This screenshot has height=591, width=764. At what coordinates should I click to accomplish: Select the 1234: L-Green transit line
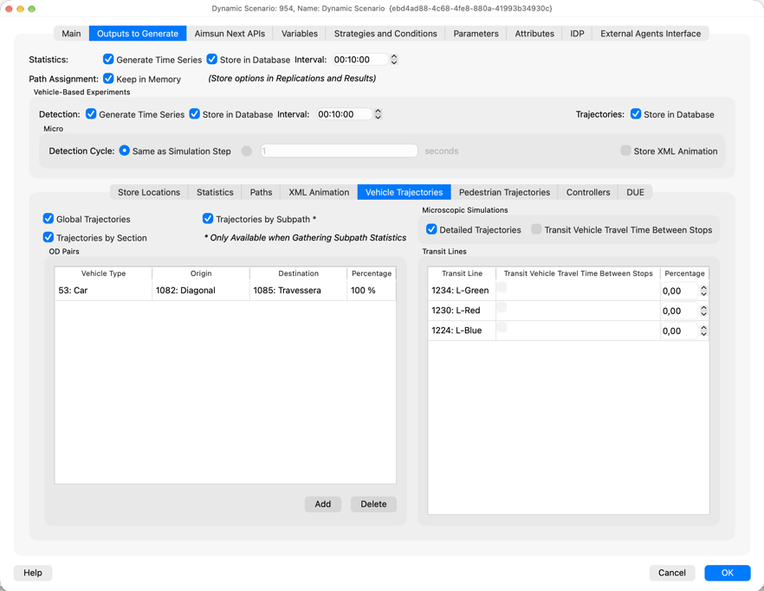(x=462, y=291)
